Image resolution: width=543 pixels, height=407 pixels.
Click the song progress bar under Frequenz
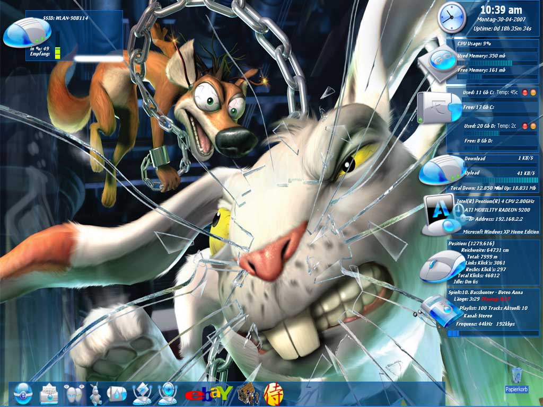coord(493,333)
